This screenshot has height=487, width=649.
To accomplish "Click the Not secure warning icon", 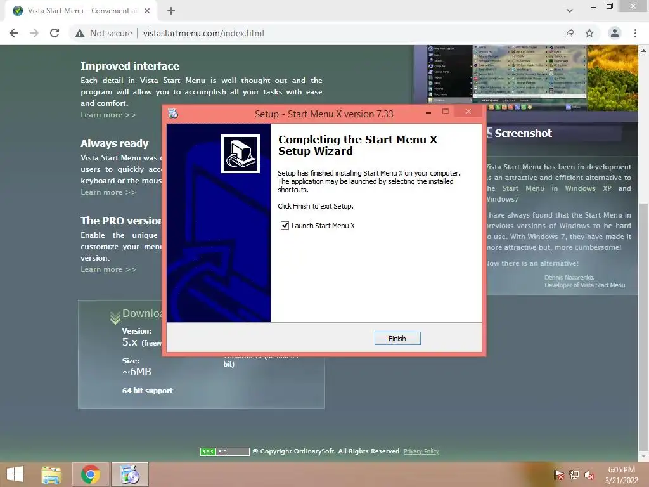I will click(x=80, y=33).
